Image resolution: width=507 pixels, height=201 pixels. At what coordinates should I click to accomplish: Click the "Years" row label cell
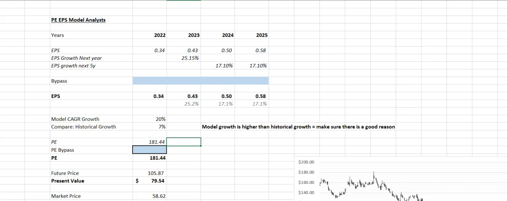tap(58, 35)
